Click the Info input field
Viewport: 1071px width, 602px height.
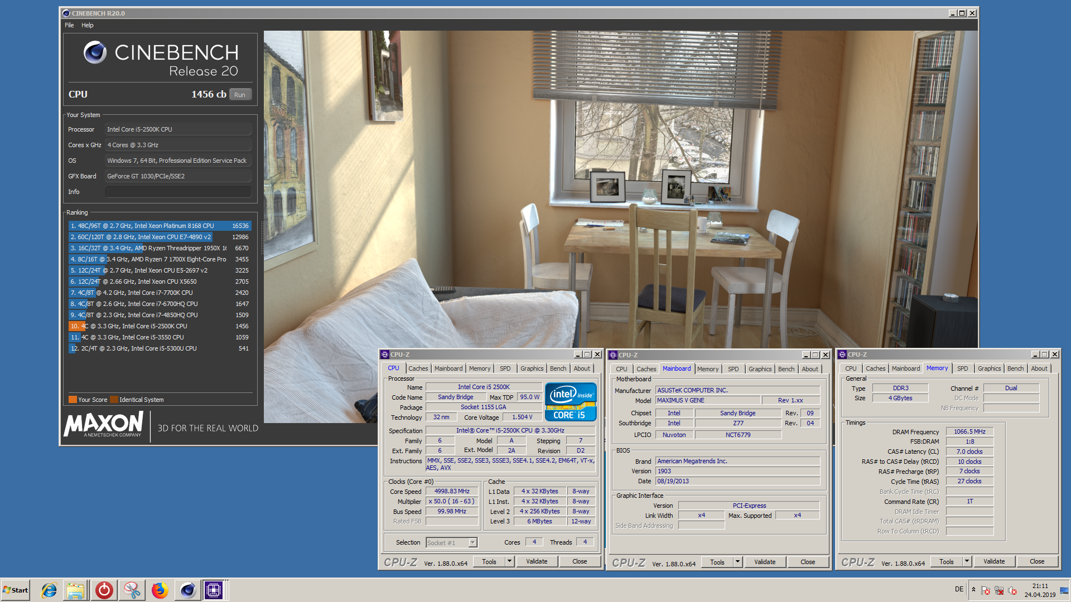click(178, 192)
